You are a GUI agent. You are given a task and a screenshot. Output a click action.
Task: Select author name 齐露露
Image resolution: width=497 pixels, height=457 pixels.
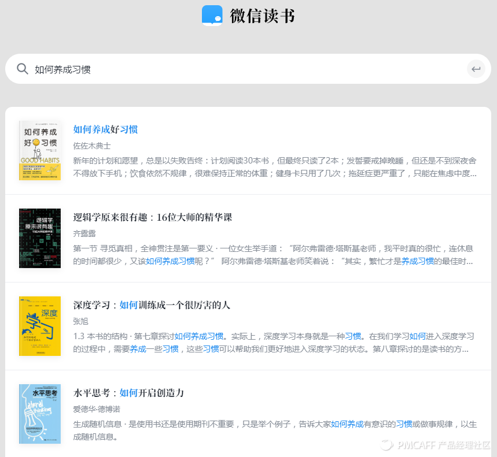tap(84, 233)
